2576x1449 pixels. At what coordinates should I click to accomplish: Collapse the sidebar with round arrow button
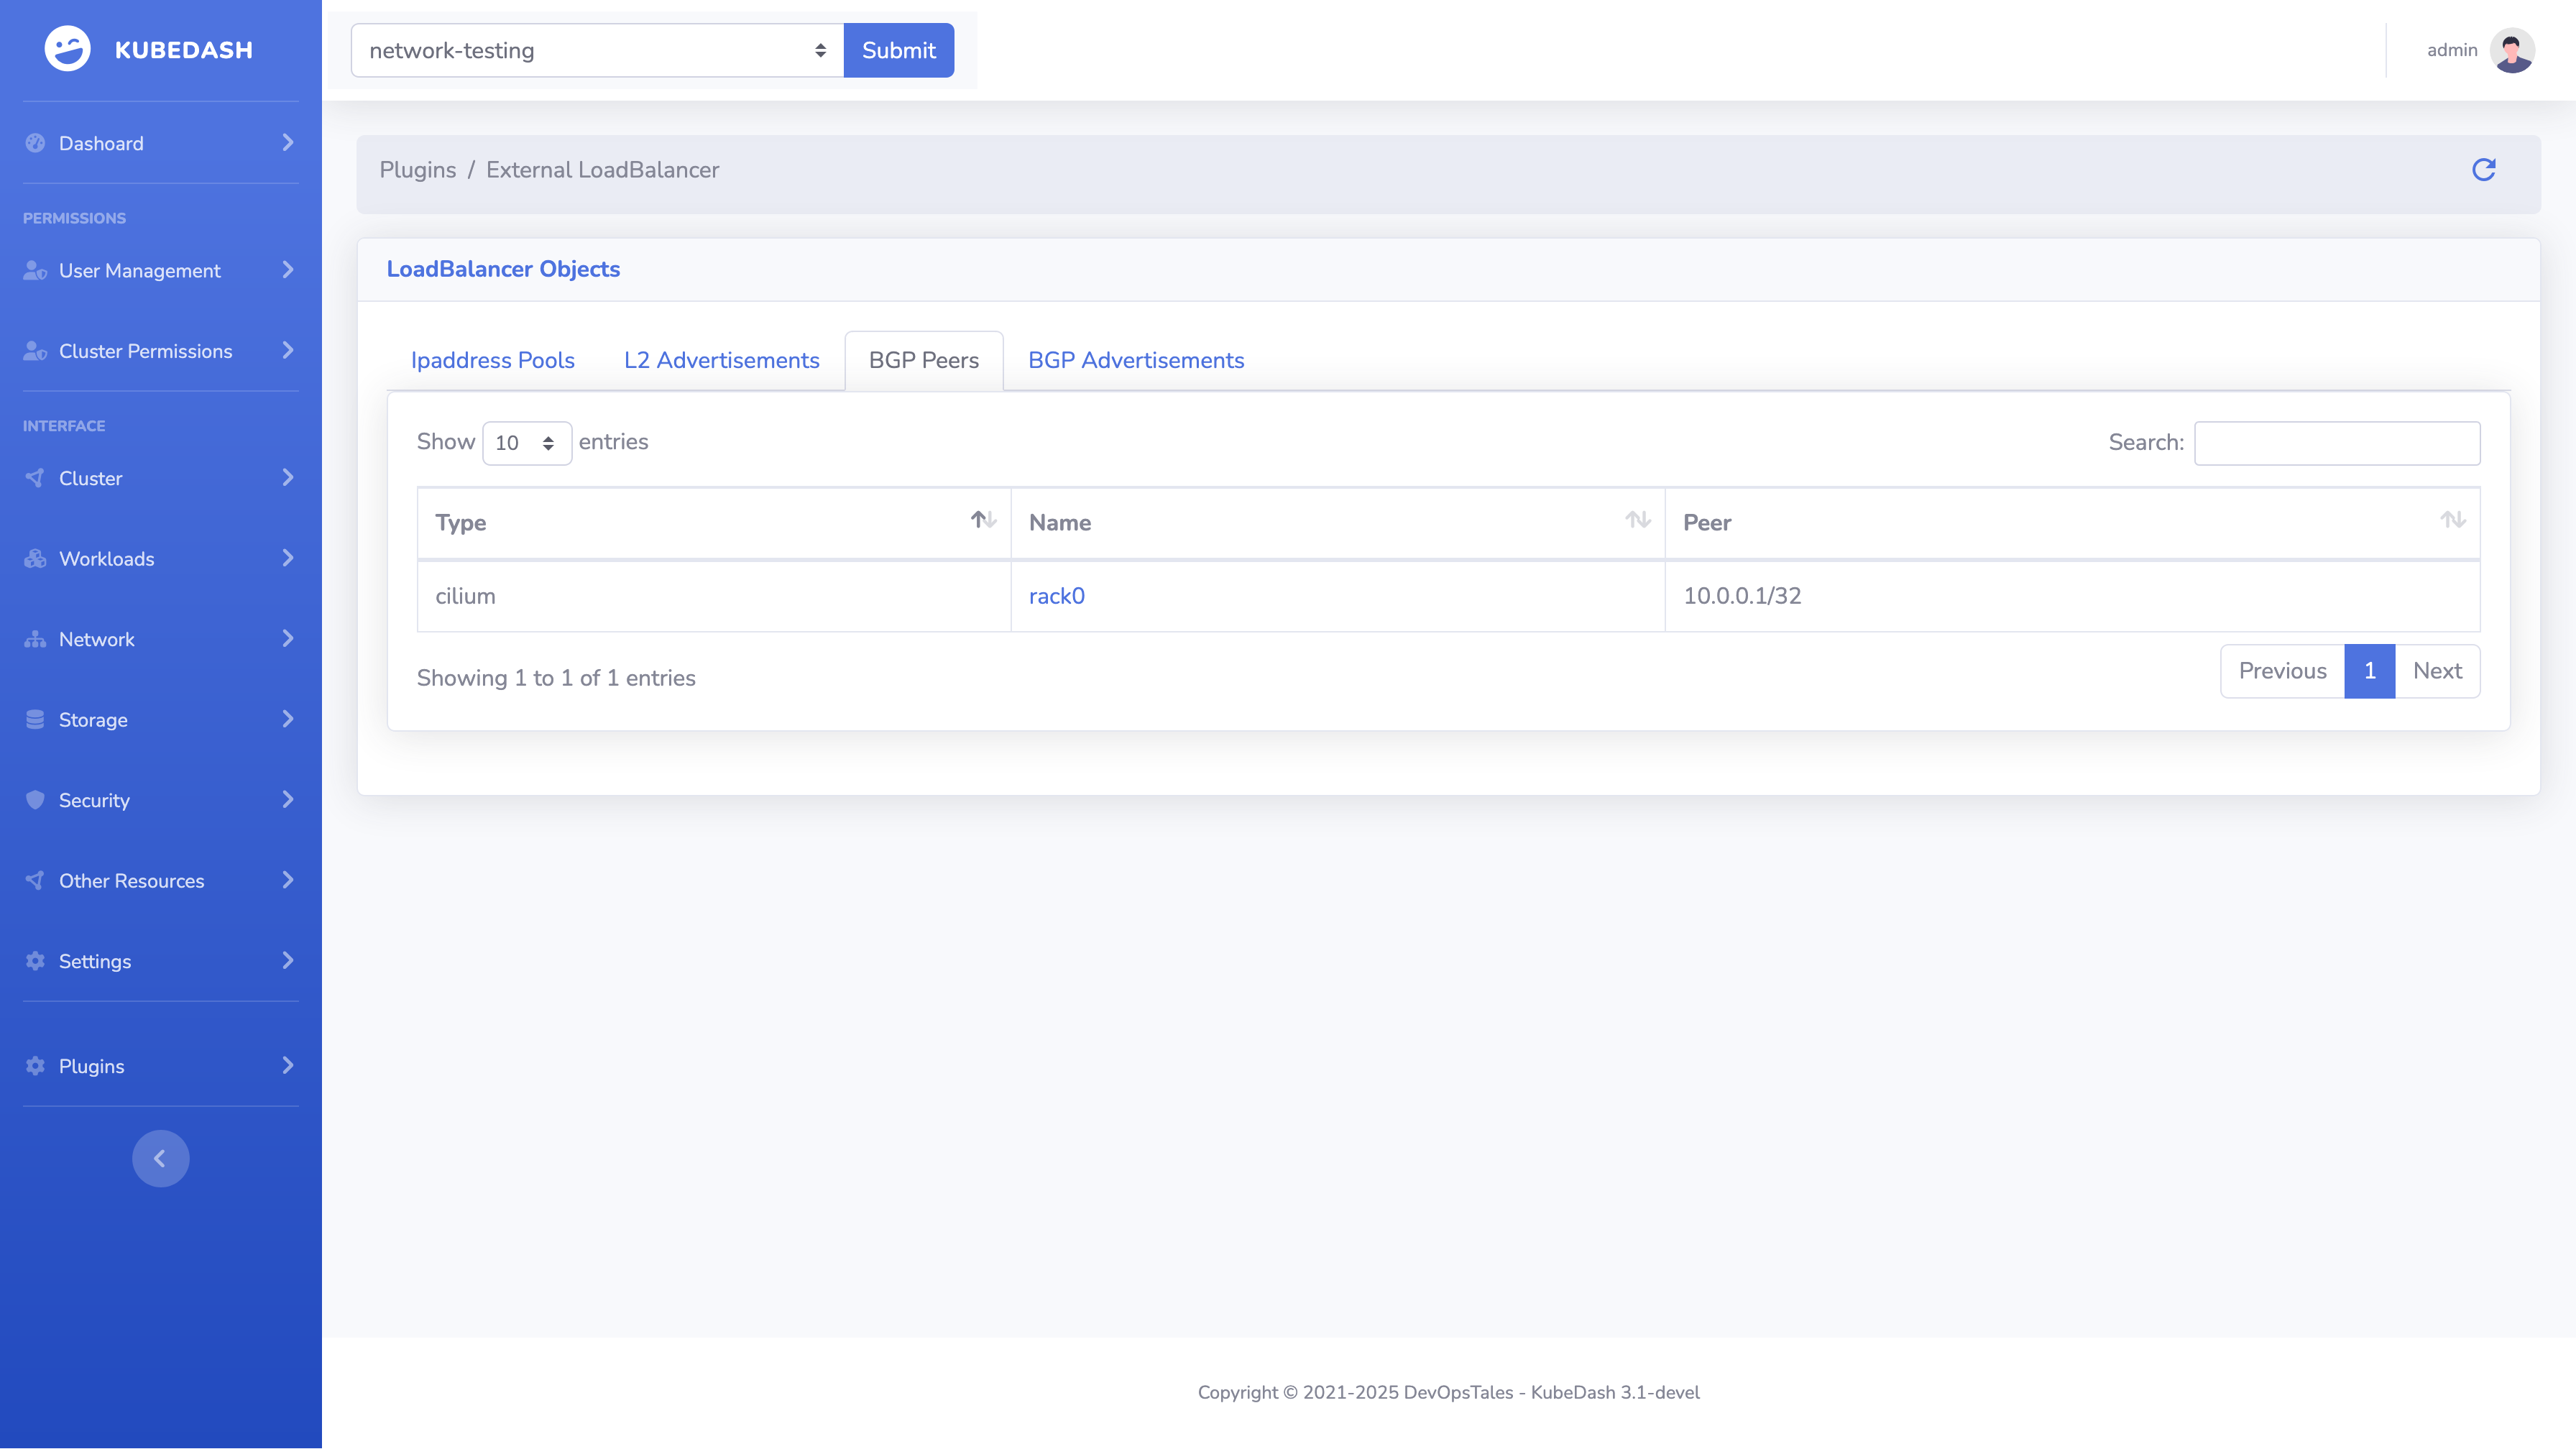tap(160, 1158)
